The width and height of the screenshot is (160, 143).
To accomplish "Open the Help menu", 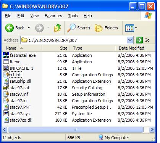I will (x=88, y=16).
